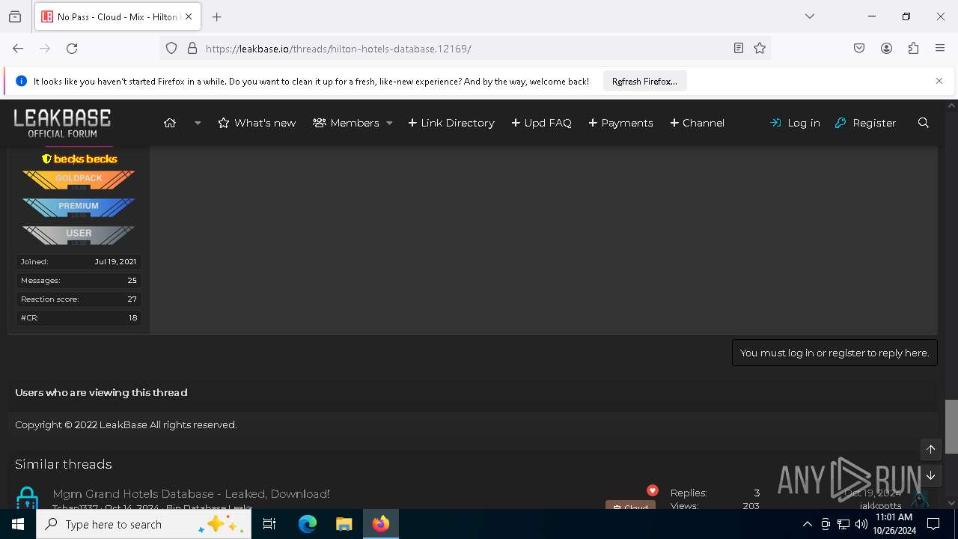
Task: Expand the home navigation dropdown arrow
Action: point(198,123)
